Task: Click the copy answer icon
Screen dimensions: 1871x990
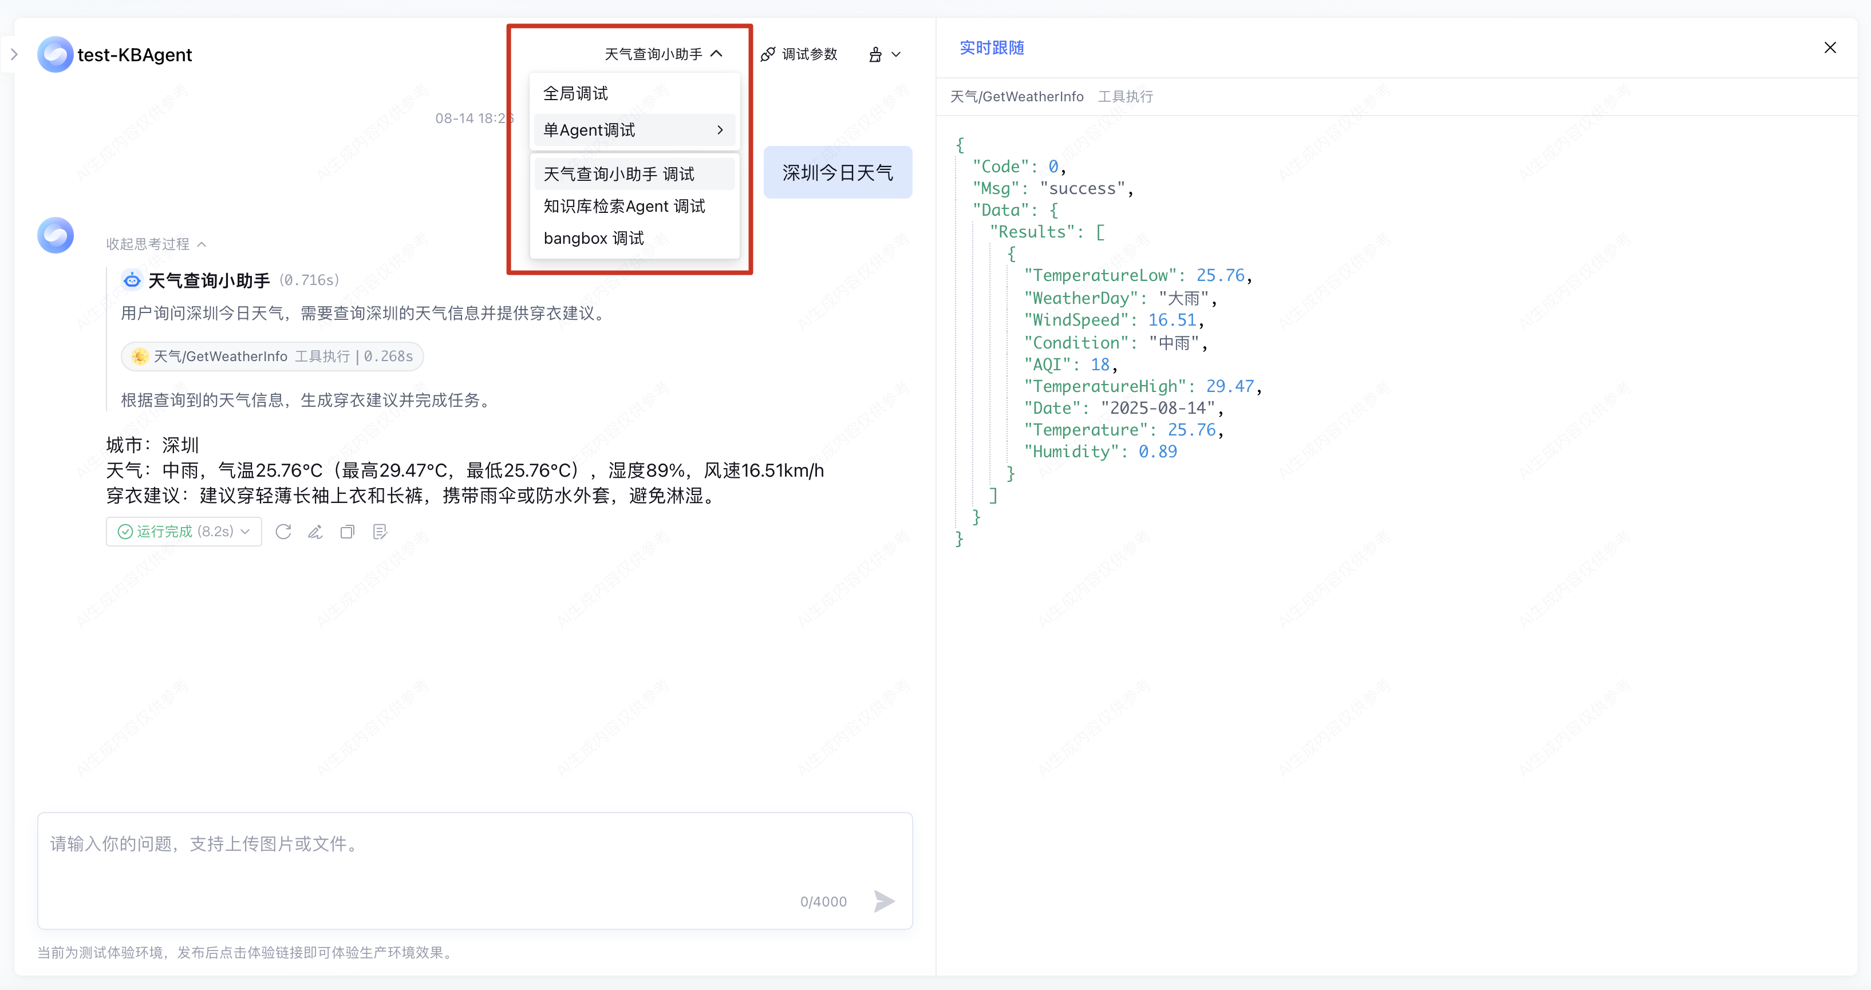Action: (x=347, y=532)
